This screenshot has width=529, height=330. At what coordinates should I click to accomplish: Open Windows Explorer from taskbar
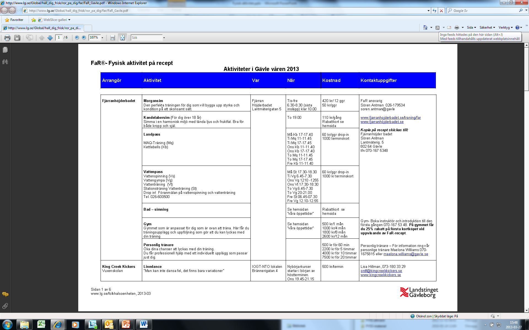pyautogui.click(x=24, y=325)
